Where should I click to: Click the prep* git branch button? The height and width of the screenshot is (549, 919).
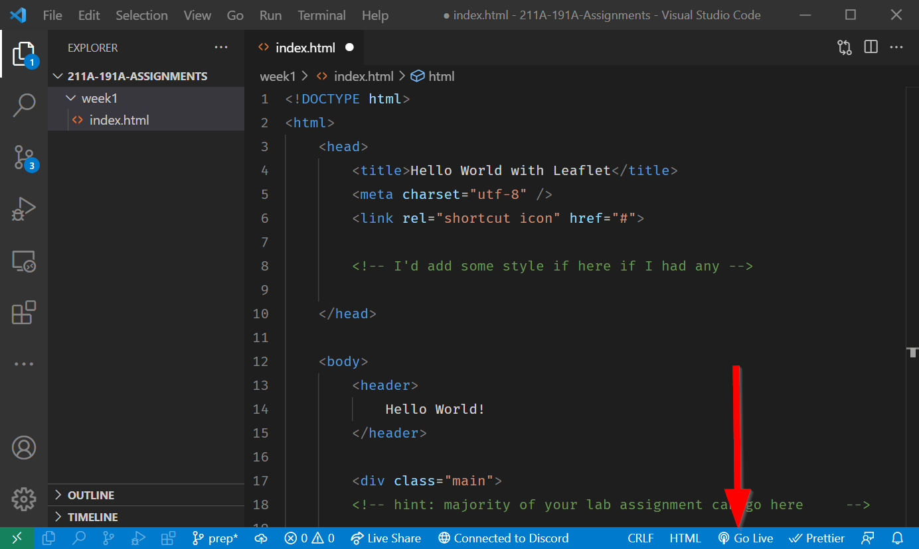click(215, 538)
